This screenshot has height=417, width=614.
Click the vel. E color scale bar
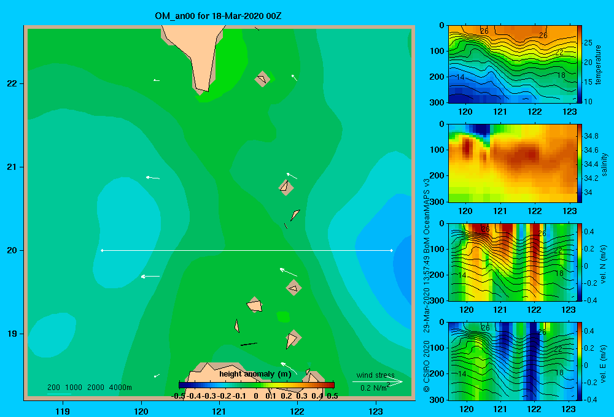(579, 361)
